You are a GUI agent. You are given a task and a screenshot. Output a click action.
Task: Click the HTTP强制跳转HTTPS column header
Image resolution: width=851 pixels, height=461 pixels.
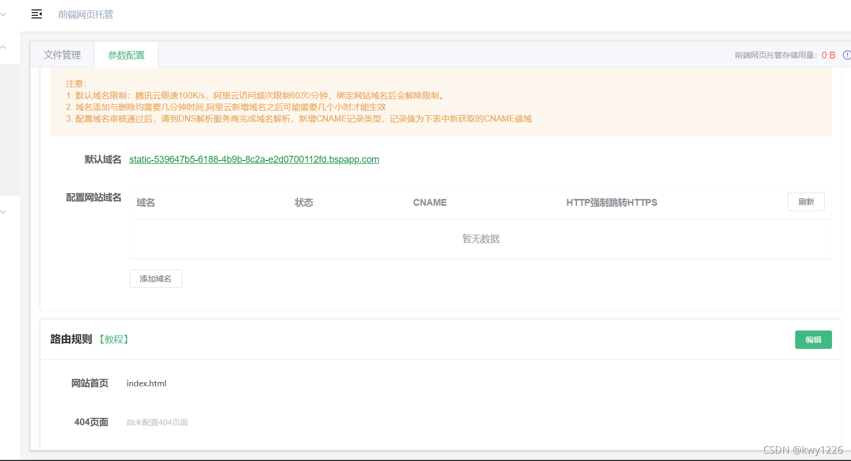612,203
